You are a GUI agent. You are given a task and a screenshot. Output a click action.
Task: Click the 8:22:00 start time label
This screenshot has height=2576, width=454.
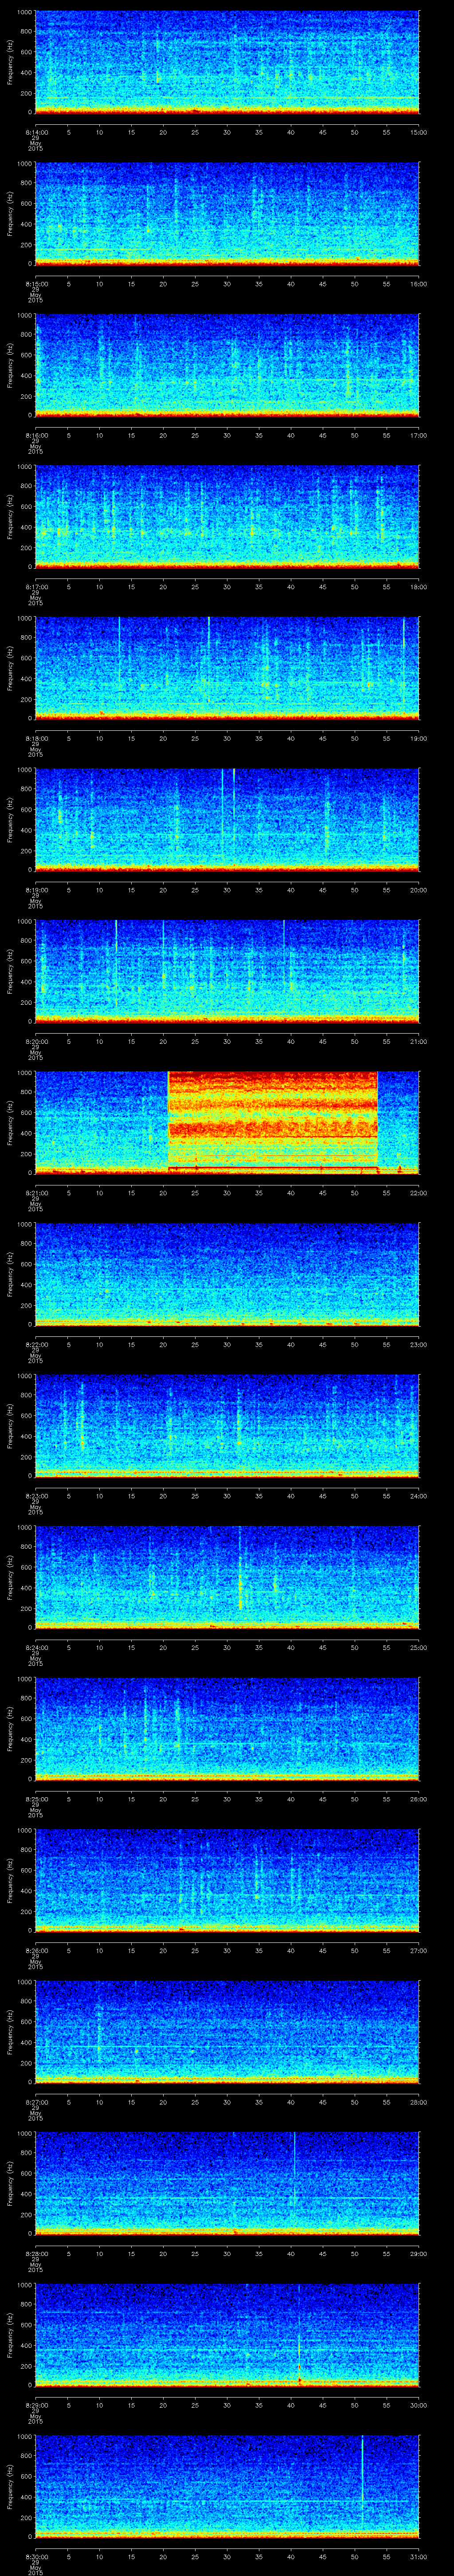click(36, 1344)
